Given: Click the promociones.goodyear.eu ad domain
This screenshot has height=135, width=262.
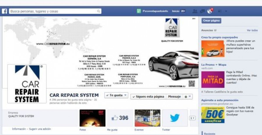Looking at the screenshot, I should [x=217, y=104].
